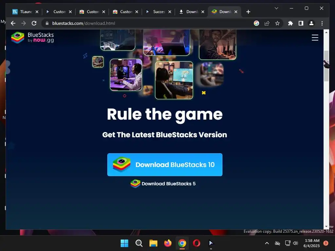Open the Chrome extensions puzzle icon
This screenshot has height=251, width=335.
(x=291, y=23)
